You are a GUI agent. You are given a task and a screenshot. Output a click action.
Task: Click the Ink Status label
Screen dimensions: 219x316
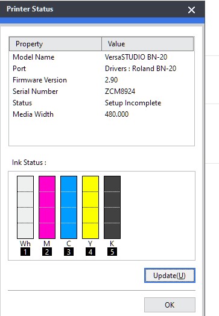(29, 163)
